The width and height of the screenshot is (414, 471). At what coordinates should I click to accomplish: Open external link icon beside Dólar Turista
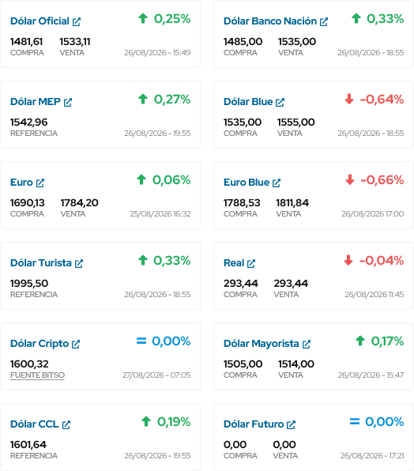tap(79, 263)
